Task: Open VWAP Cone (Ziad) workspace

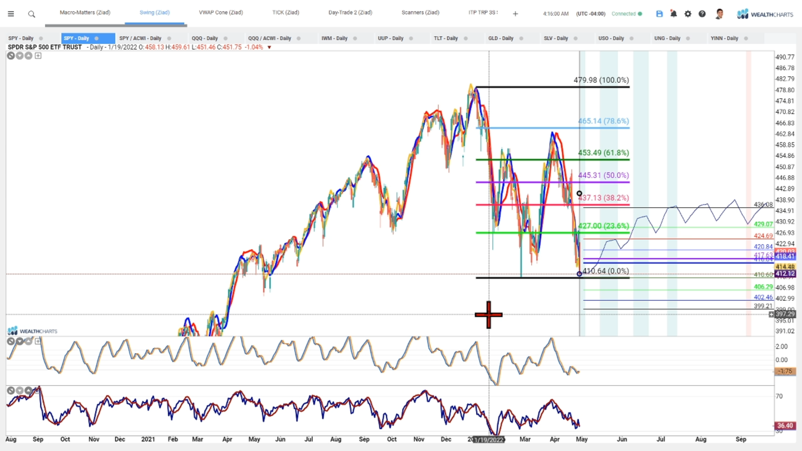Action: (221, 13)
